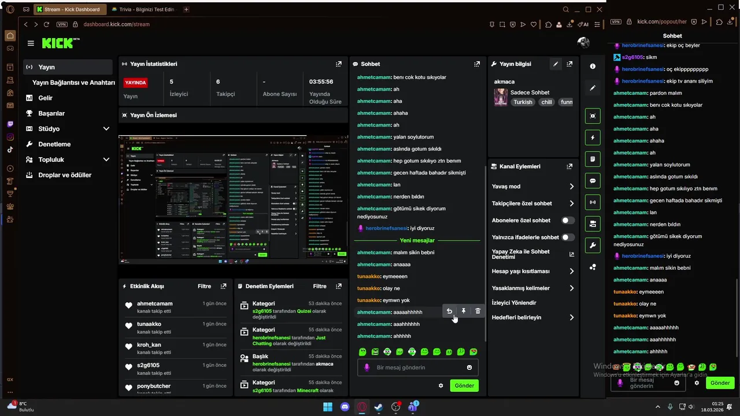This screenshot has height=416, width=740.
Task: Open Hedefleri belirleyin settings
Action: [533, 317]
